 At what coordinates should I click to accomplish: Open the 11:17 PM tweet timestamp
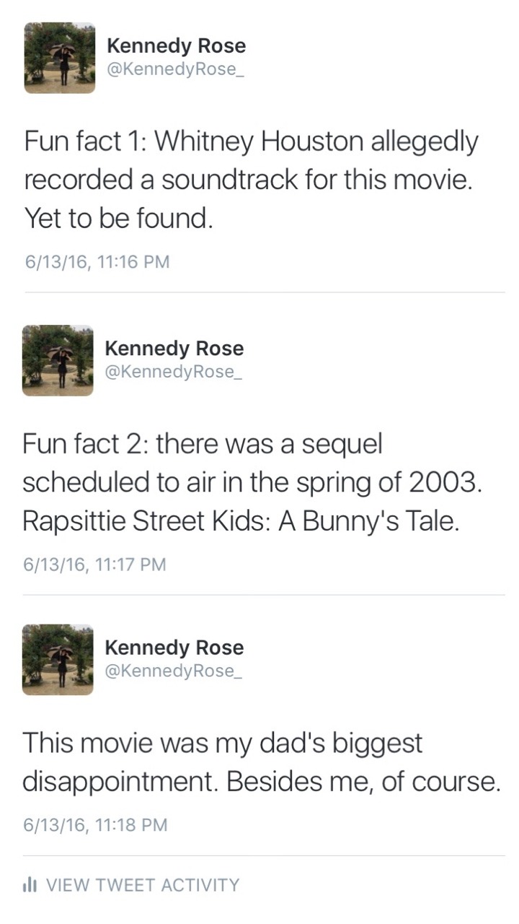point(94,564)
